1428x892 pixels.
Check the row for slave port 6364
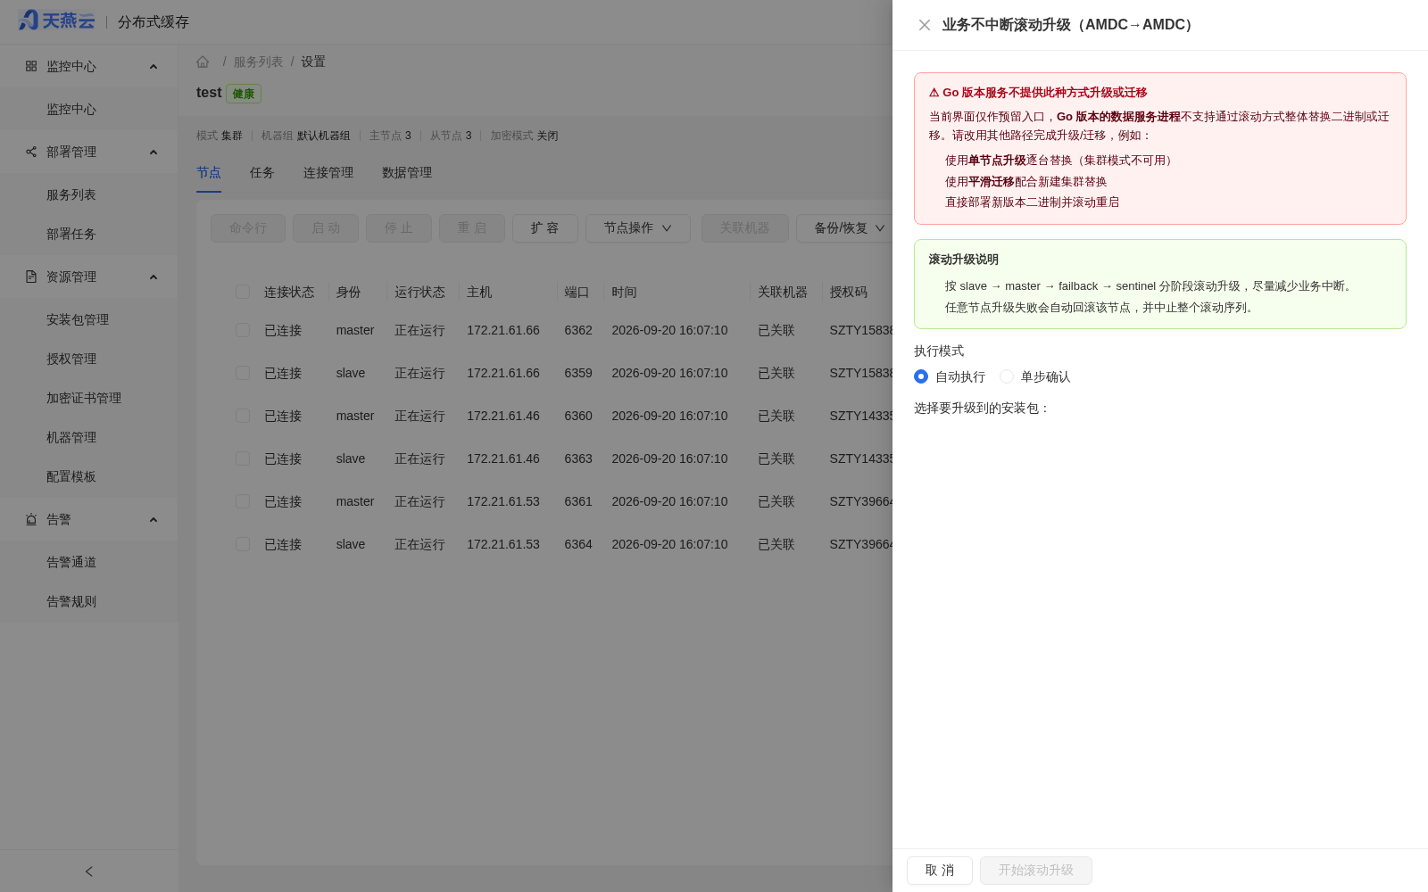[x=243, y=544]
